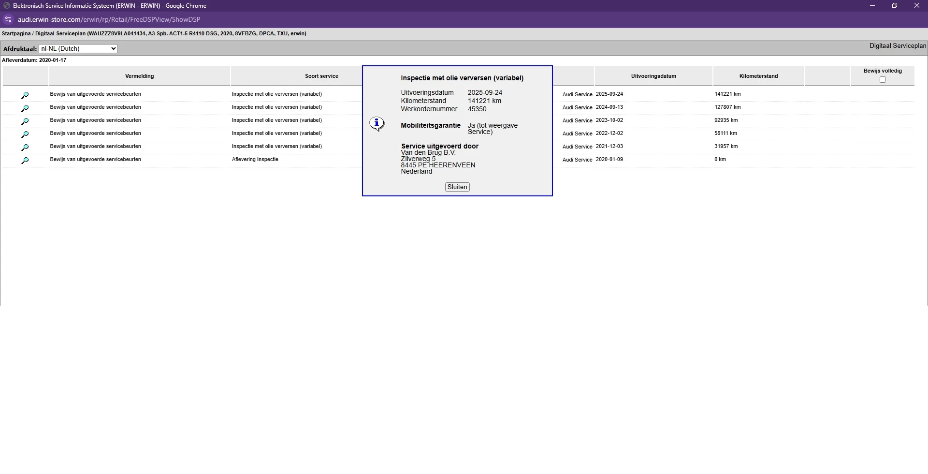Viewport: 928px width, 474px height.
Task: Click the Uitvoeringsdatum column header
Action: tap(653, 76)
